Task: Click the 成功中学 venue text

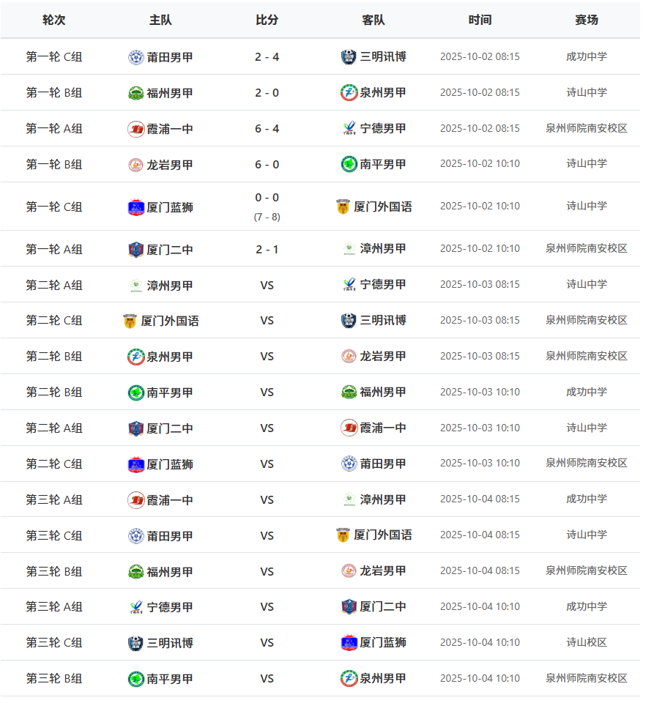Action: [x=586, y=56]
